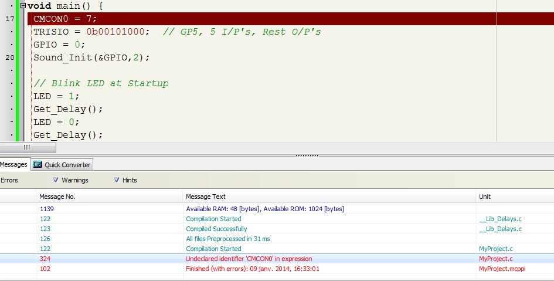Click the horizontal scrollbar thumb in editor
Screen dimensions: 554x281
(x=26, y=147)
